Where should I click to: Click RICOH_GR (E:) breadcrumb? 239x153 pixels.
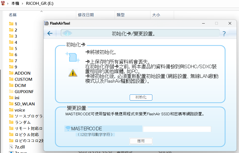(x=40, y=3)
